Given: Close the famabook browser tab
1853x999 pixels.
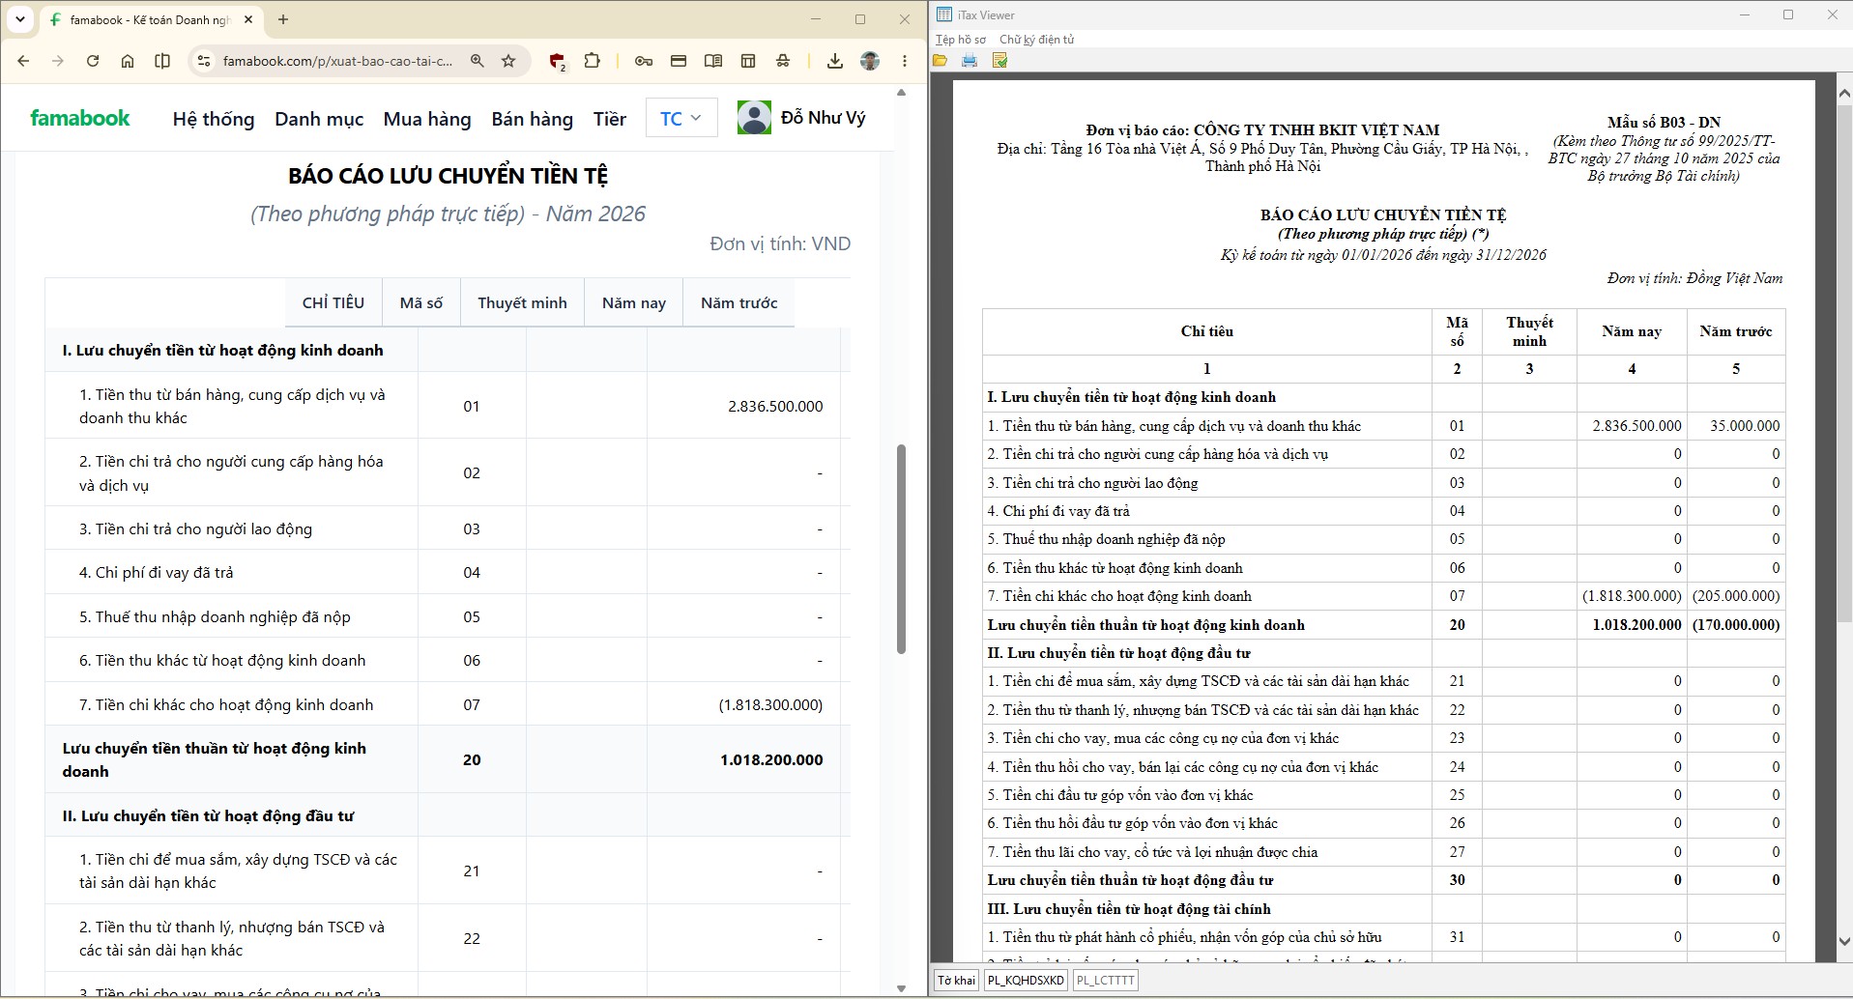Looking at the screenshot, I should click(248, 19).
